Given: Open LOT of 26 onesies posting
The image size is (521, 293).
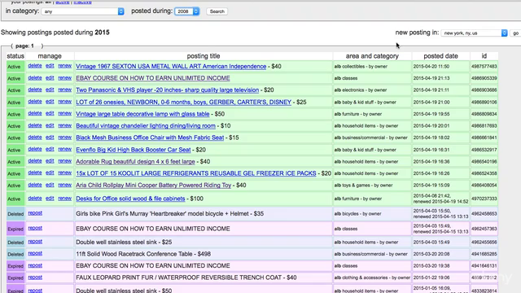Looking at the screenshot, I should pyautogui.click(x=183, y=102).
